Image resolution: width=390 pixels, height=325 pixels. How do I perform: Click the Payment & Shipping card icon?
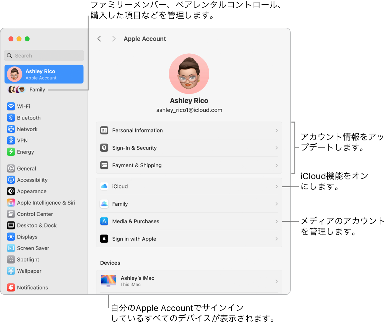point(104,165)
